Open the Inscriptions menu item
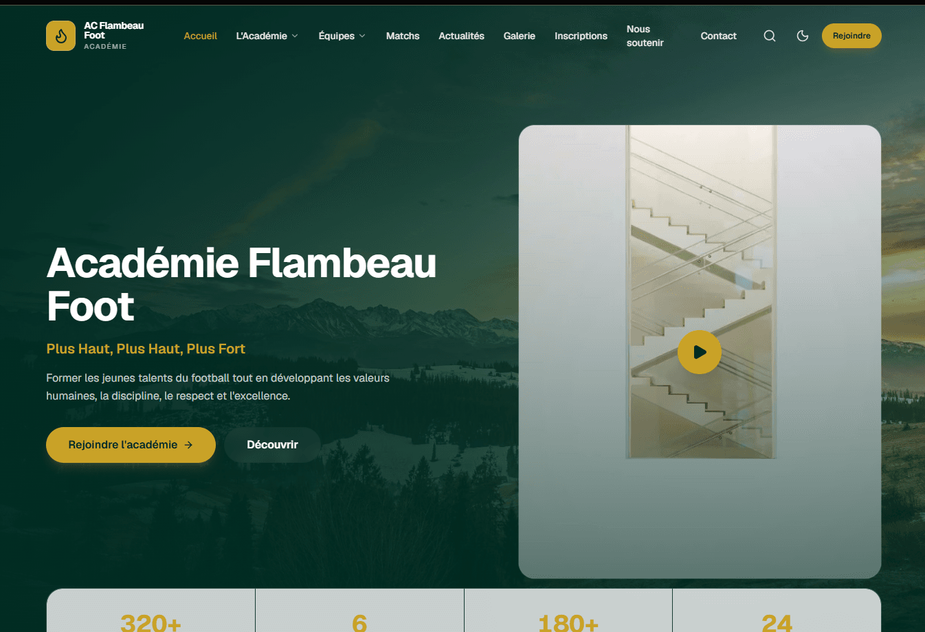925x632 pixels. pyautogui.click(x=581, y=36)
